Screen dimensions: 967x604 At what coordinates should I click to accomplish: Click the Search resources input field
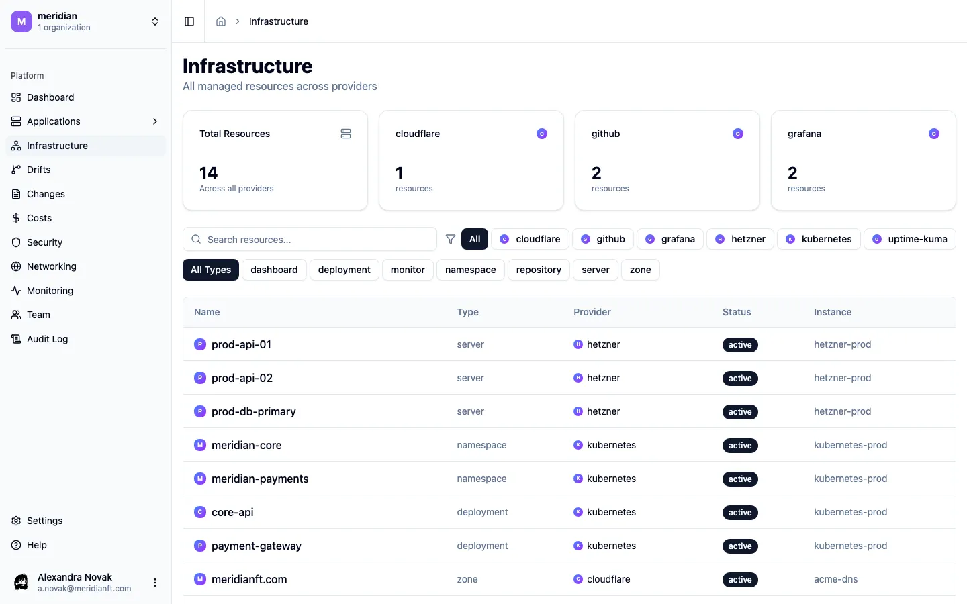point(310,239)
